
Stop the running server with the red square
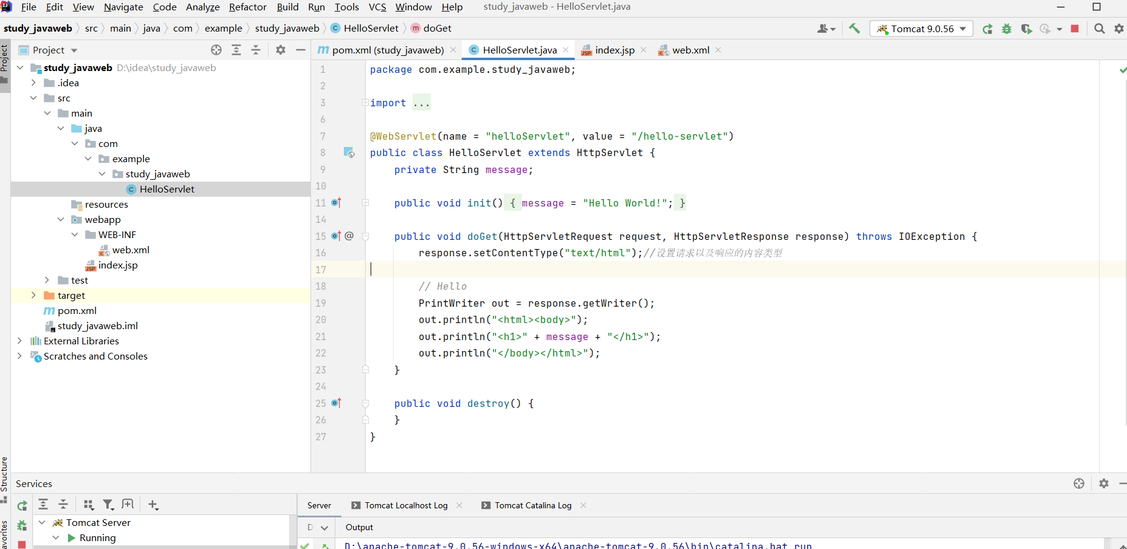[x=1075, y=29]
